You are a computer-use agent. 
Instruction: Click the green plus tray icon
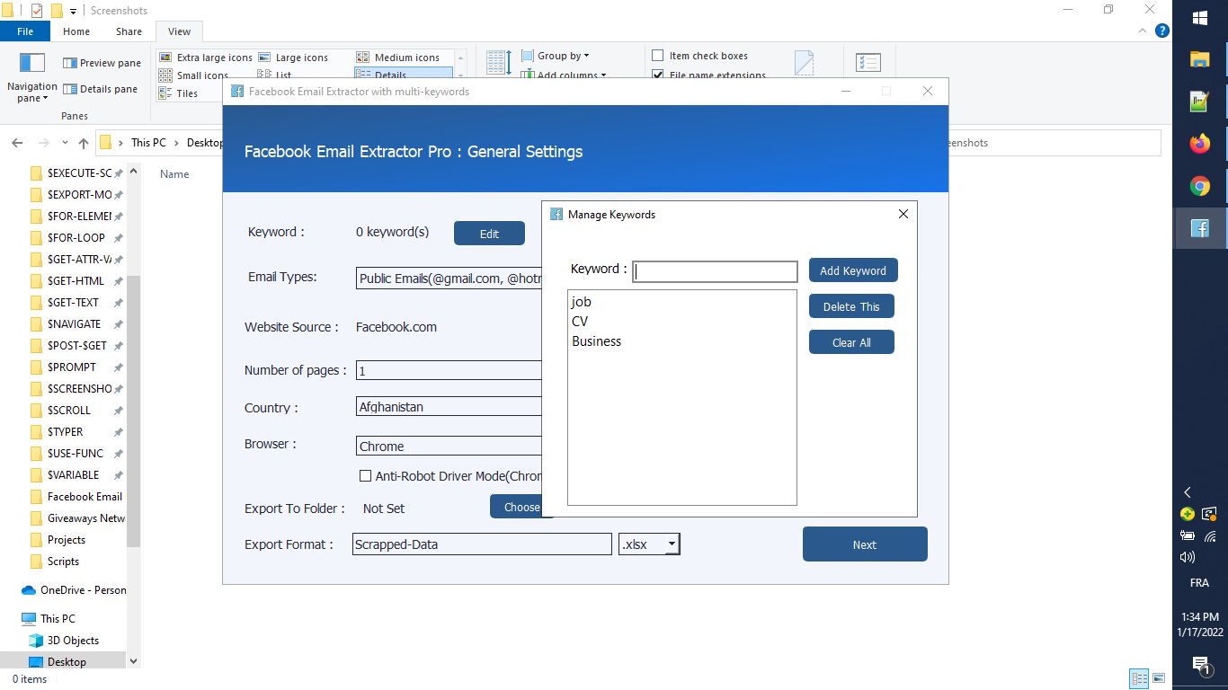tap(1188, 514)
